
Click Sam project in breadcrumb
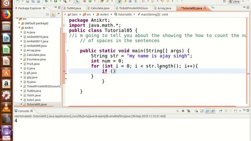(x=73, y=14)
